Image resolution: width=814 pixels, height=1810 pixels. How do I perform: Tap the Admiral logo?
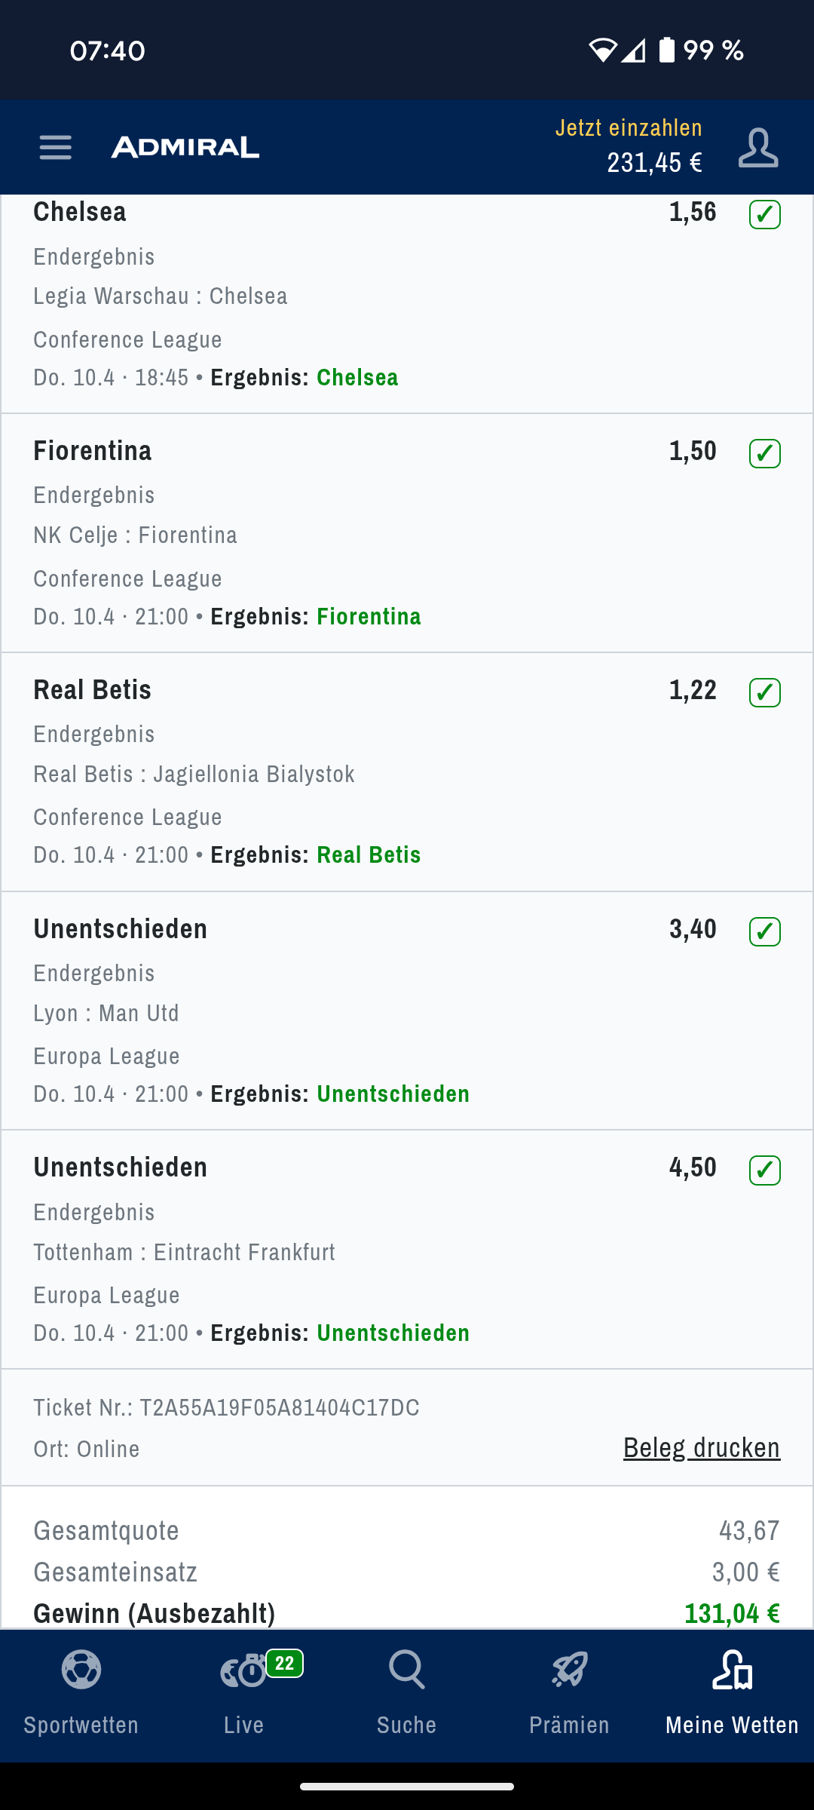[x=185, y=147]
